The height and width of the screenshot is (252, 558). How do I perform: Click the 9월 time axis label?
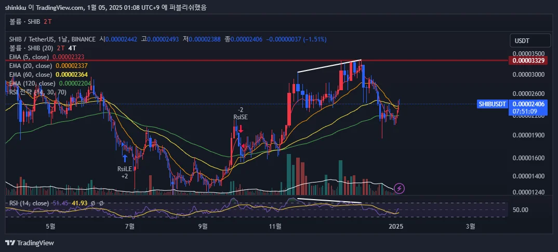tap(203, 226)
